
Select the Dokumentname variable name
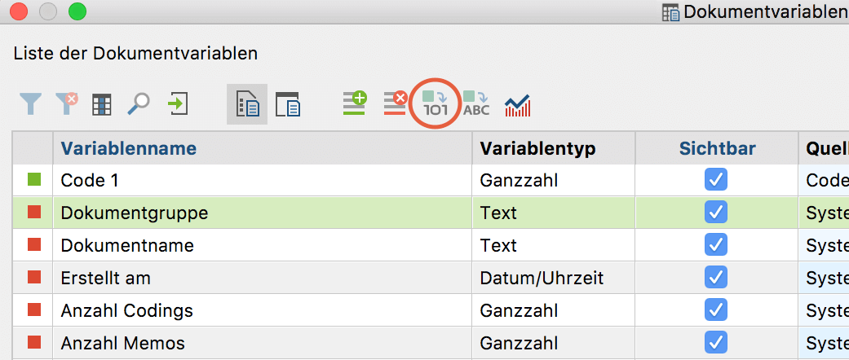pos(127,245)
